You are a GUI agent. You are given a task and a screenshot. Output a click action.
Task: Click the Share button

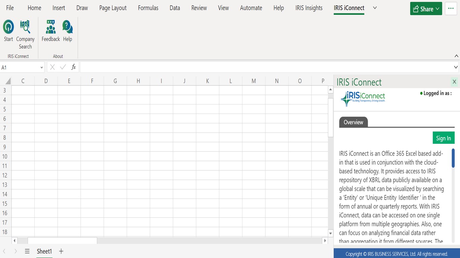[x=426, y=9]
